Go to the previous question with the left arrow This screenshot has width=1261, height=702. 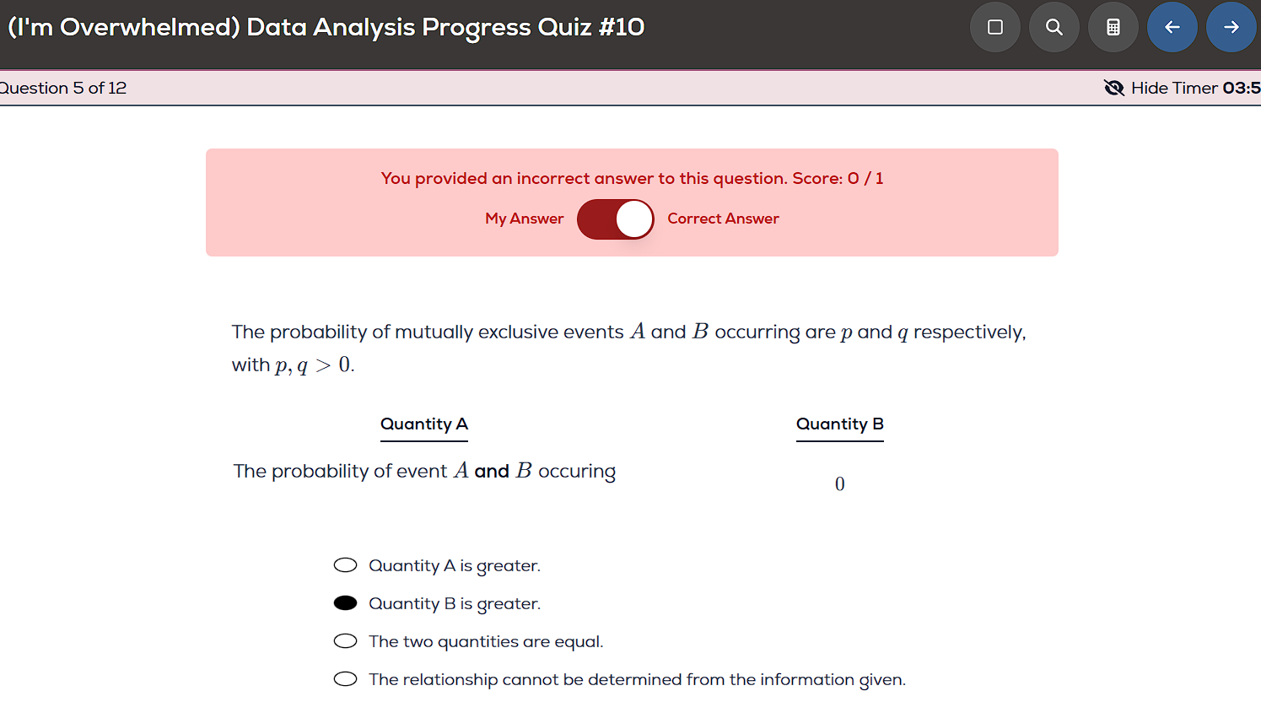click(1172, 27)
